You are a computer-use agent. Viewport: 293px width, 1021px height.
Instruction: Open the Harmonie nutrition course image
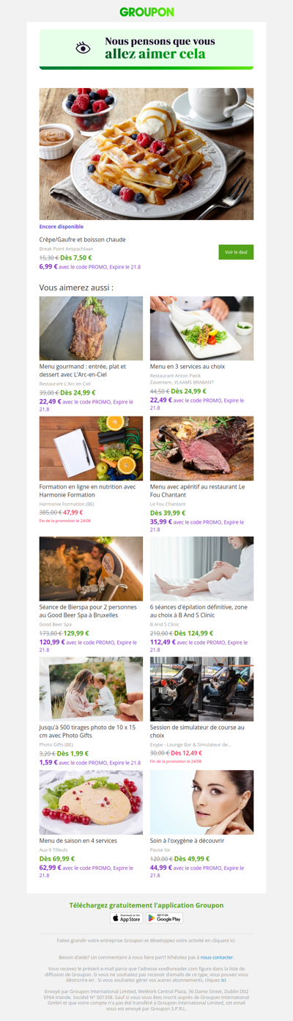click(91, 449)
